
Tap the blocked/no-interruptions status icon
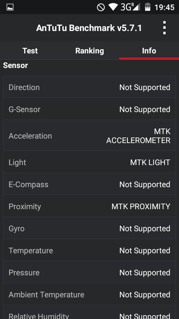pyautogui.click(x=101, y=7)
